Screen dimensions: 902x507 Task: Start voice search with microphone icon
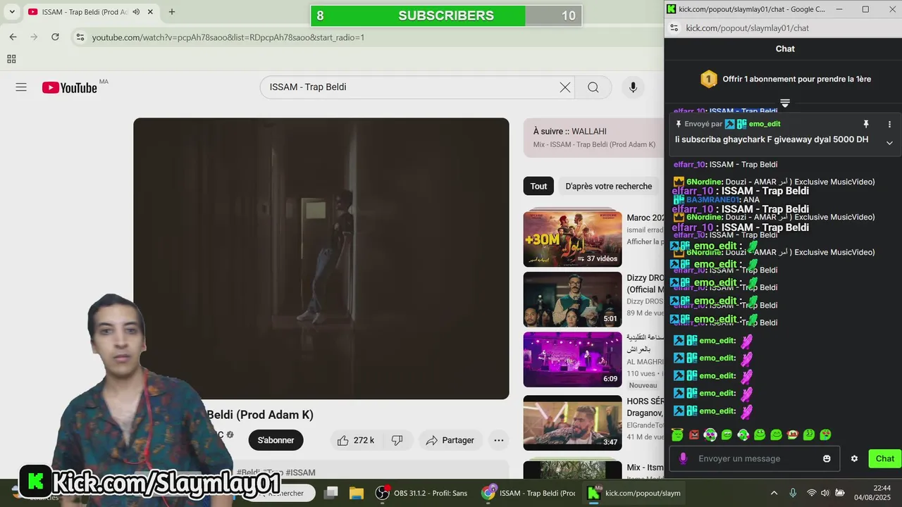tap(633, 87)
